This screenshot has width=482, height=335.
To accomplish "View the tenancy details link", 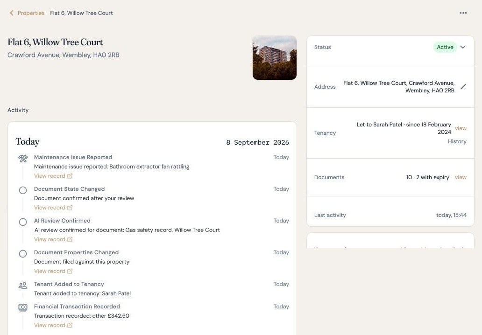I will [461, 128].
